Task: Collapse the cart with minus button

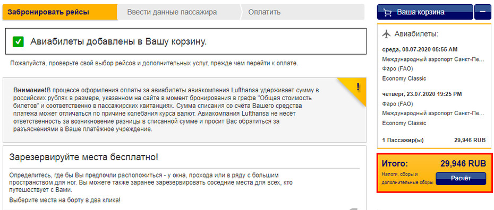Action: [x=483, y=12]
